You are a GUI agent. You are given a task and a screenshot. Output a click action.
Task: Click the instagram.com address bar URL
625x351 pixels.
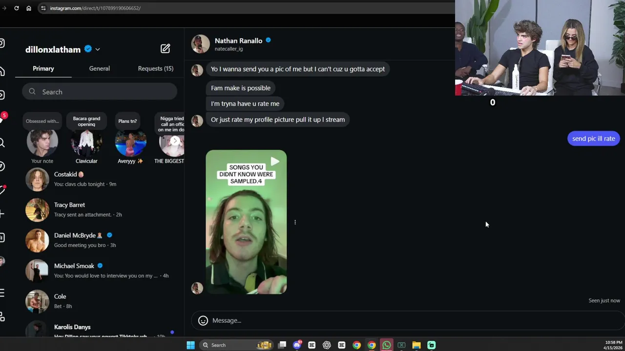pyautogui.click(x=95, y=8)
